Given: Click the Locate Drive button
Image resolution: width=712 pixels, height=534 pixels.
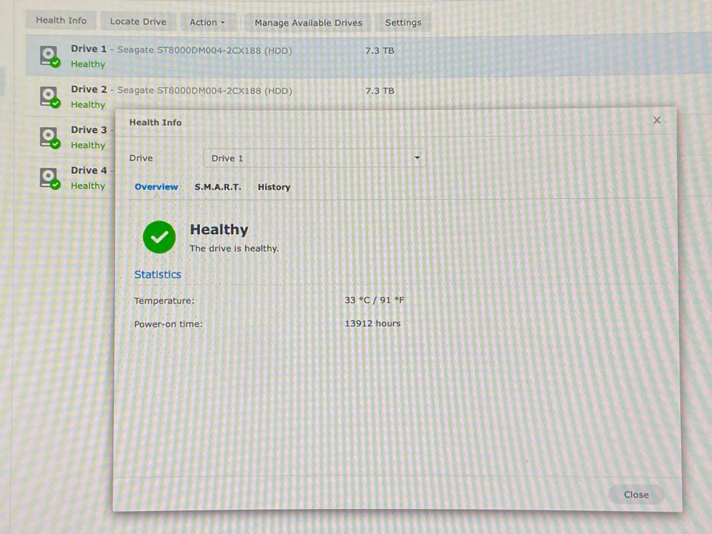Looking at the screenshot, I should click(138, 21).
